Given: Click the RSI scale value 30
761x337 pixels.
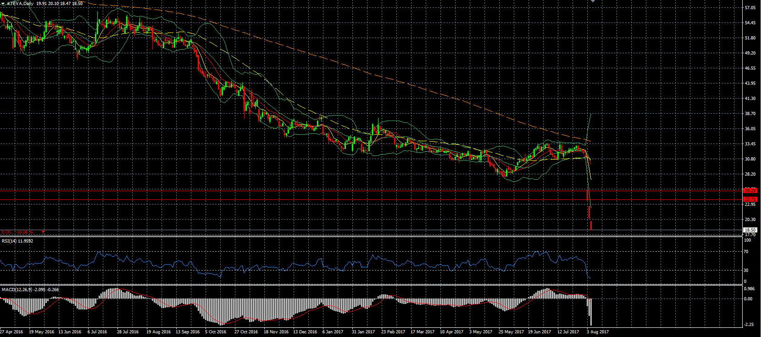Looking at the screenshot, I should pos(746,271).
